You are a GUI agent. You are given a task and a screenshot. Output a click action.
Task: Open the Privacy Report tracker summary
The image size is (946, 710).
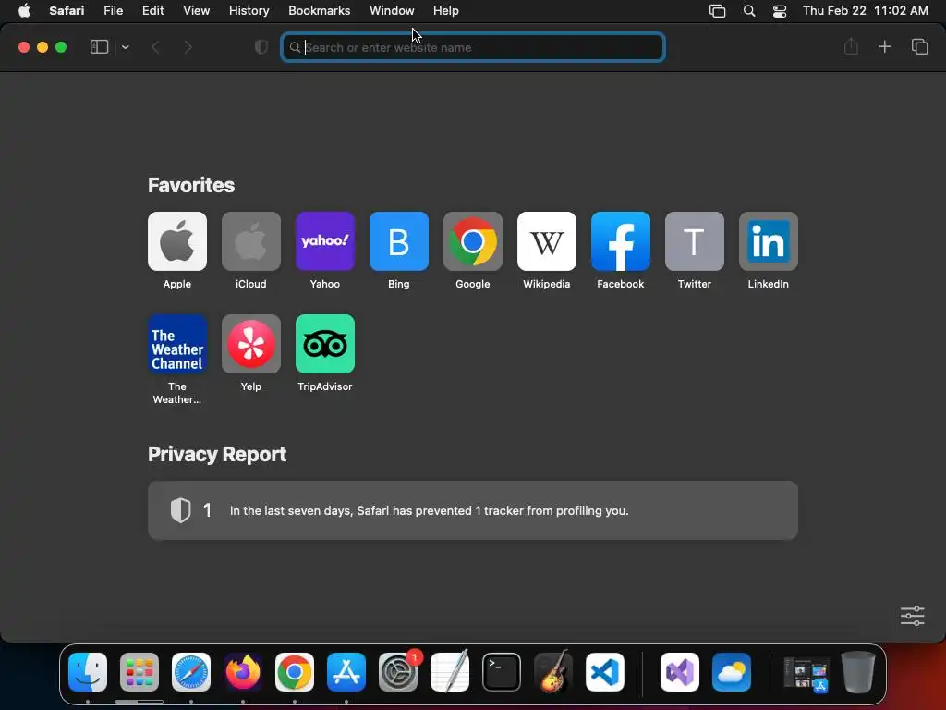[473, 510]
